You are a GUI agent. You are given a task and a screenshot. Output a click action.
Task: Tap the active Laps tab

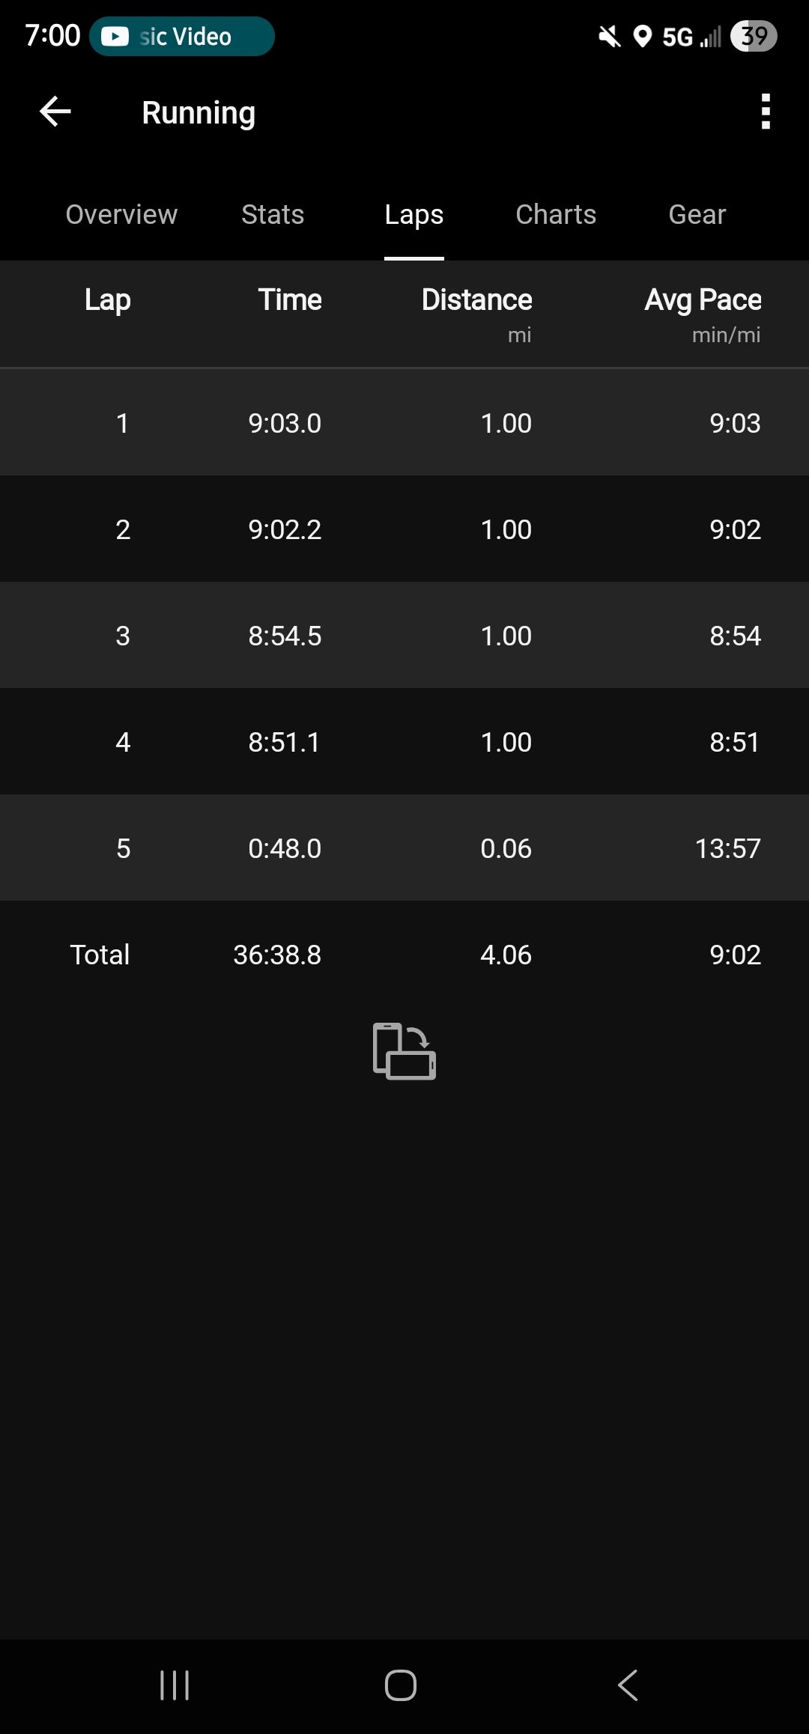tap(414, 215)
